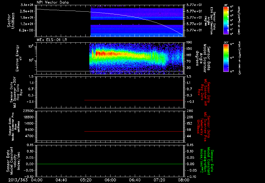
Task: Click the red line in Scanner Pos panel
Action: 134,131
